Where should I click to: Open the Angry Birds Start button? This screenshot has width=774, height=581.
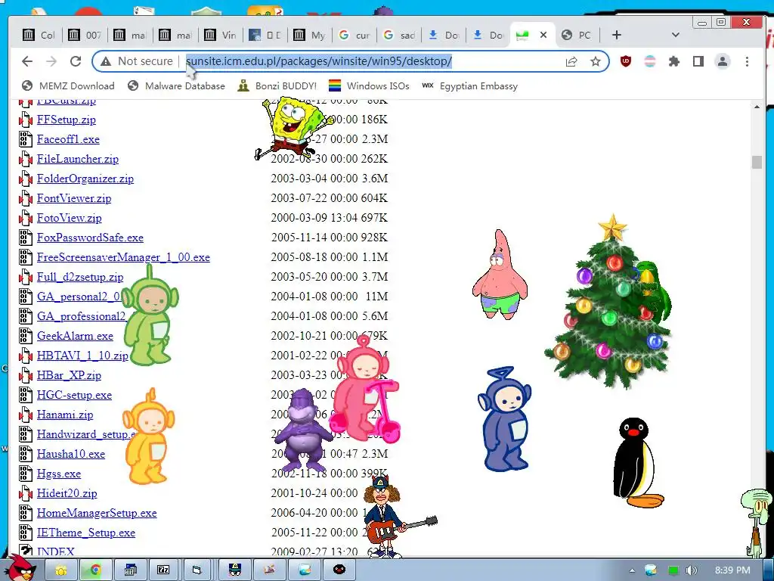click(x=20, y=568)
